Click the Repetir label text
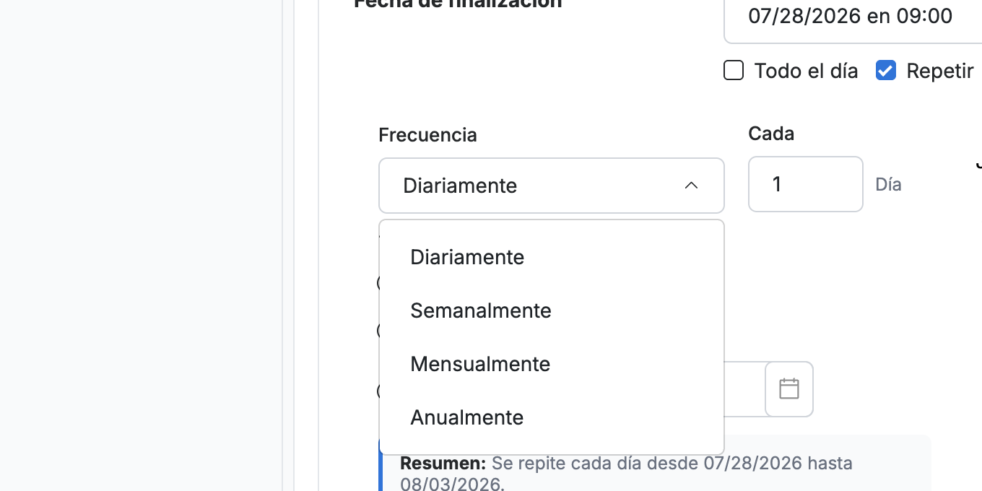This screenshot has height=491, width=982. (x=940, y=71)
